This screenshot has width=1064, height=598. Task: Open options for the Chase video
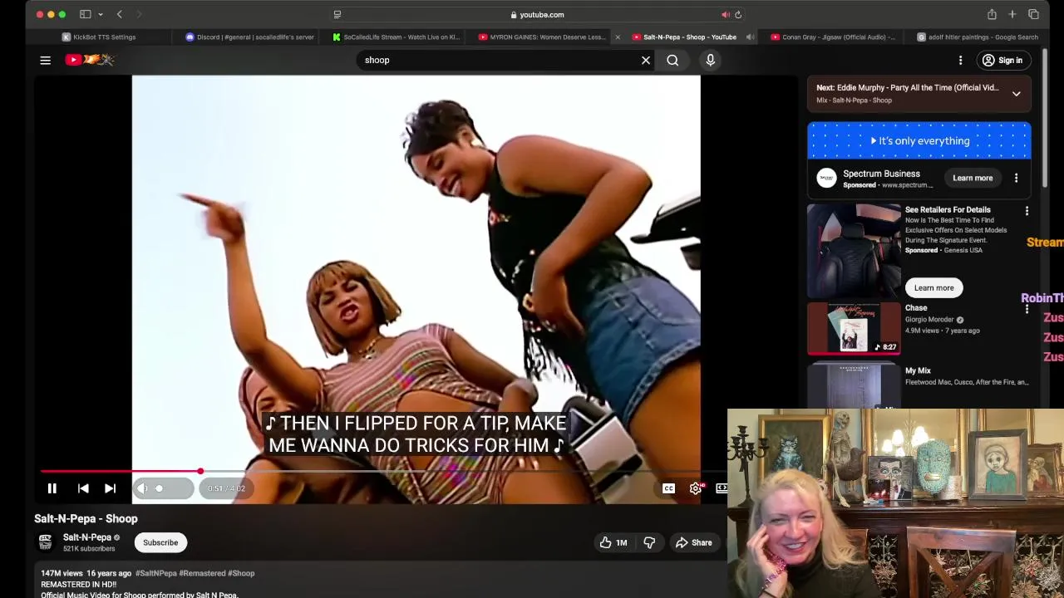coord(1027,309)
